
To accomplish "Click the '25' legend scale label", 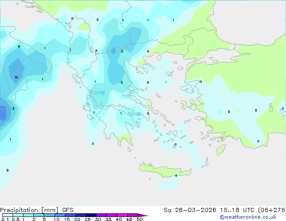I will point(88,219).
